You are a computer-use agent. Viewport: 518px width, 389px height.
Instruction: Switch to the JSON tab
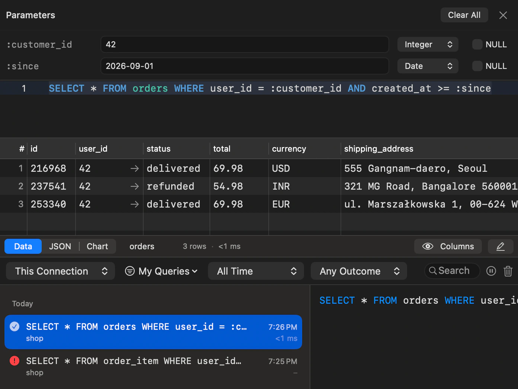60,246
